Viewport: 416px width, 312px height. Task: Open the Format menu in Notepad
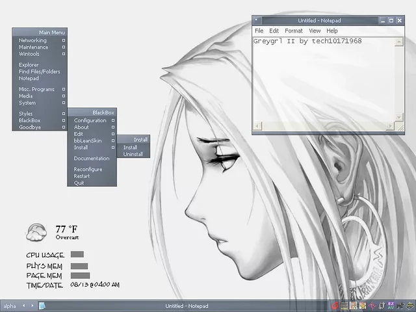(294, 31)
